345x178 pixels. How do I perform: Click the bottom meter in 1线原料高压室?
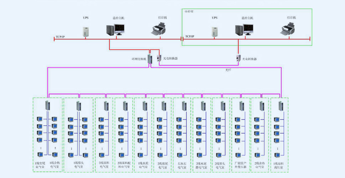coord(277,155)
